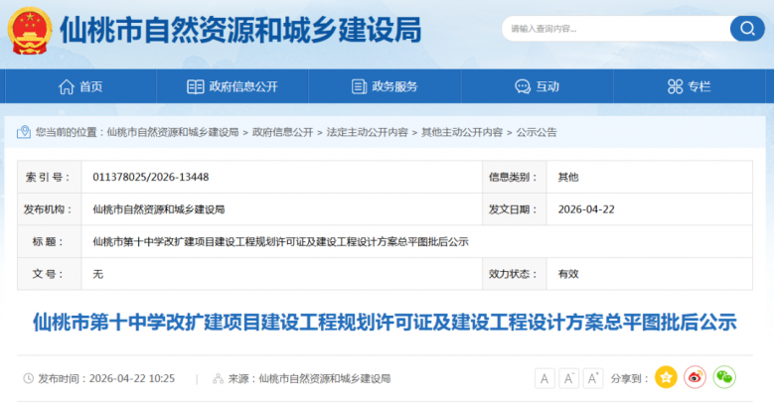Screen dimensions: 774x403
Task: Open the 专栏 navigation menu
Action: point(689,86)
